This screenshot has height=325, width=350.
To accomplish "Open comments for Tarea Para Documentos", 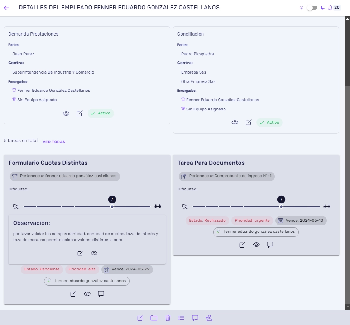I will pos(270,245).
